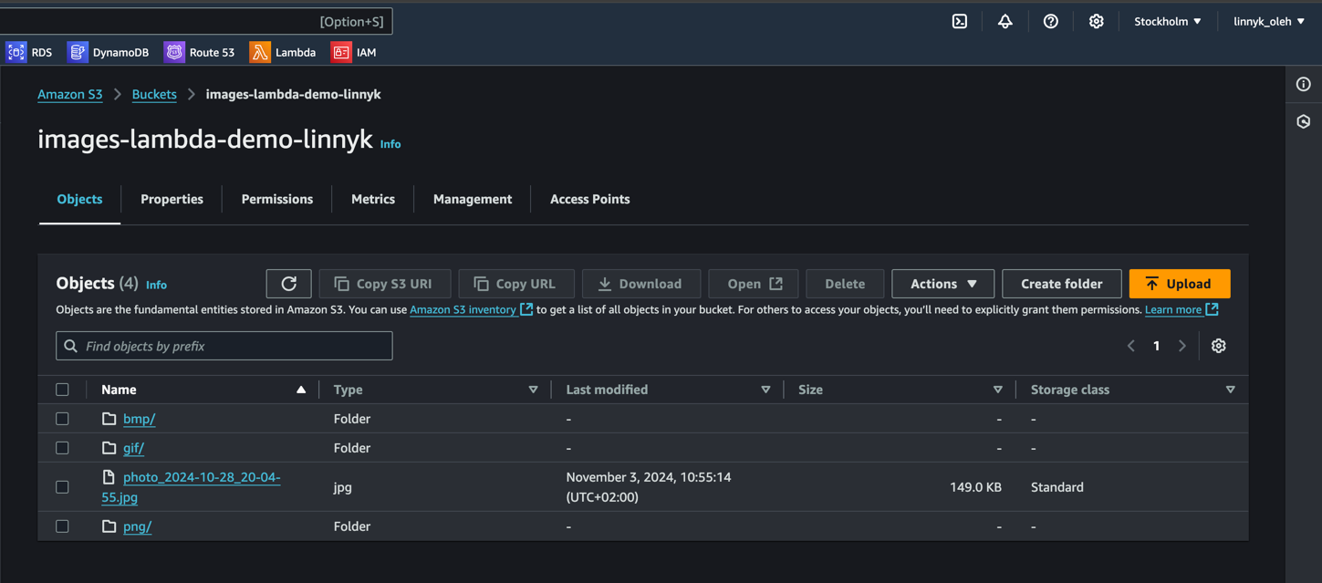Open the Stockholm region dropdown
1322x583 pixels.
coord(1168,21)
